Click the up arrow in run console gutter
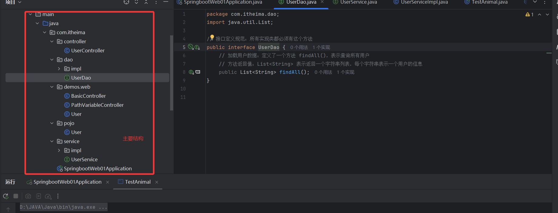 pyautogui.click(x=8, y=209)
